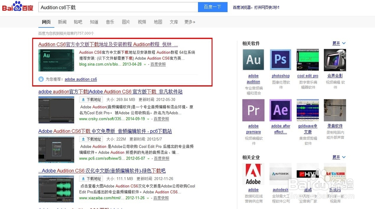Open the Letv company logo
Viewport: 375px width, 209px height.
click(x=335, y=174)
